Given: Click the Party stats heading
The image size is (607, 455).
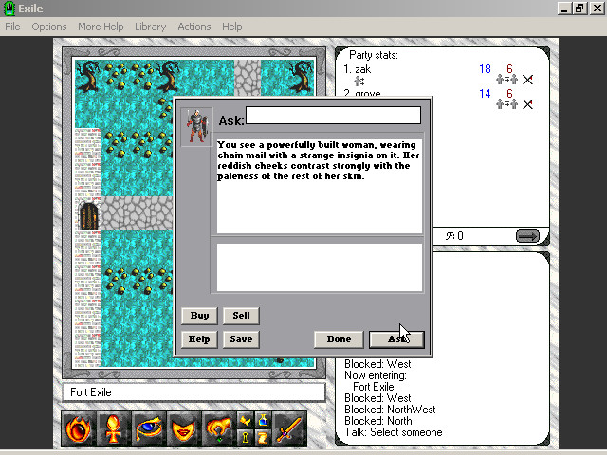Looking at the screenshot, I should pos(374,55).
